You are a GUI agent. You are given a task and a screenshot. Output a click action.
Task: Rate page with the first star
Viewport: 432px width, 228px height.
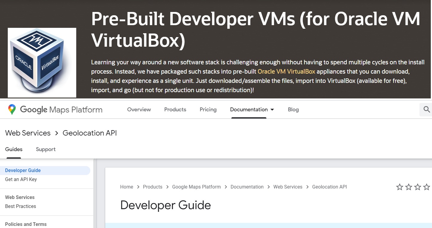400,187
